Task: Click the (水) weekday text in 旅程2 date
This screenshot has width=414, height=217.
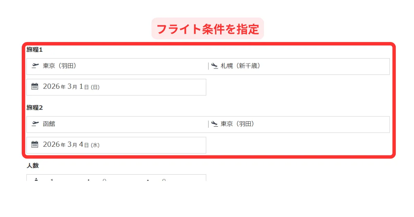Action: pos(95,145)
